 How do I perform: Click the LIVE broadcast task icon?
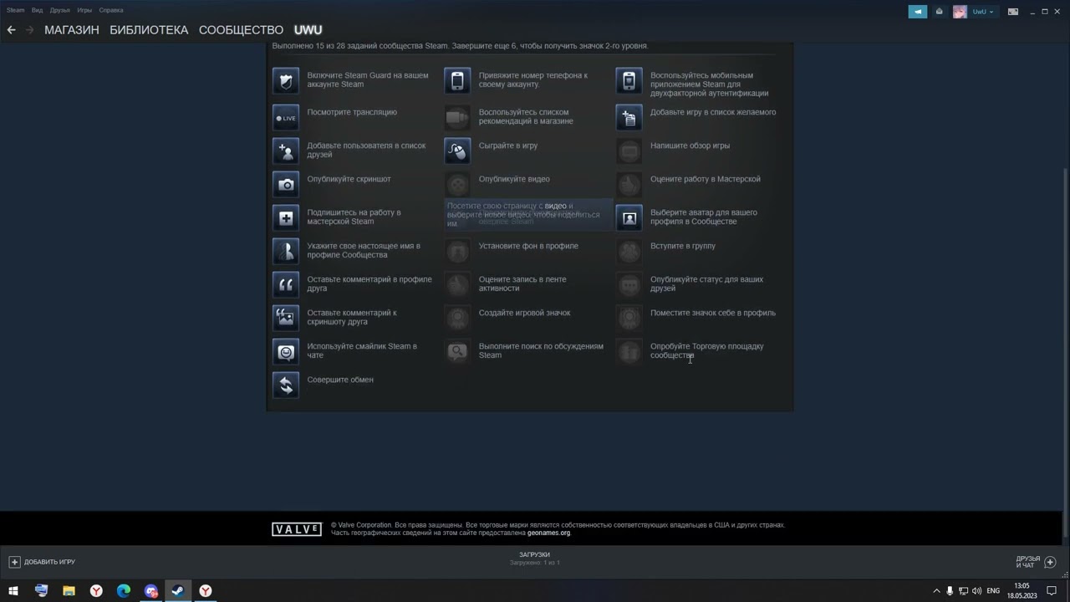pyautogui.click(x=286, y=117)
